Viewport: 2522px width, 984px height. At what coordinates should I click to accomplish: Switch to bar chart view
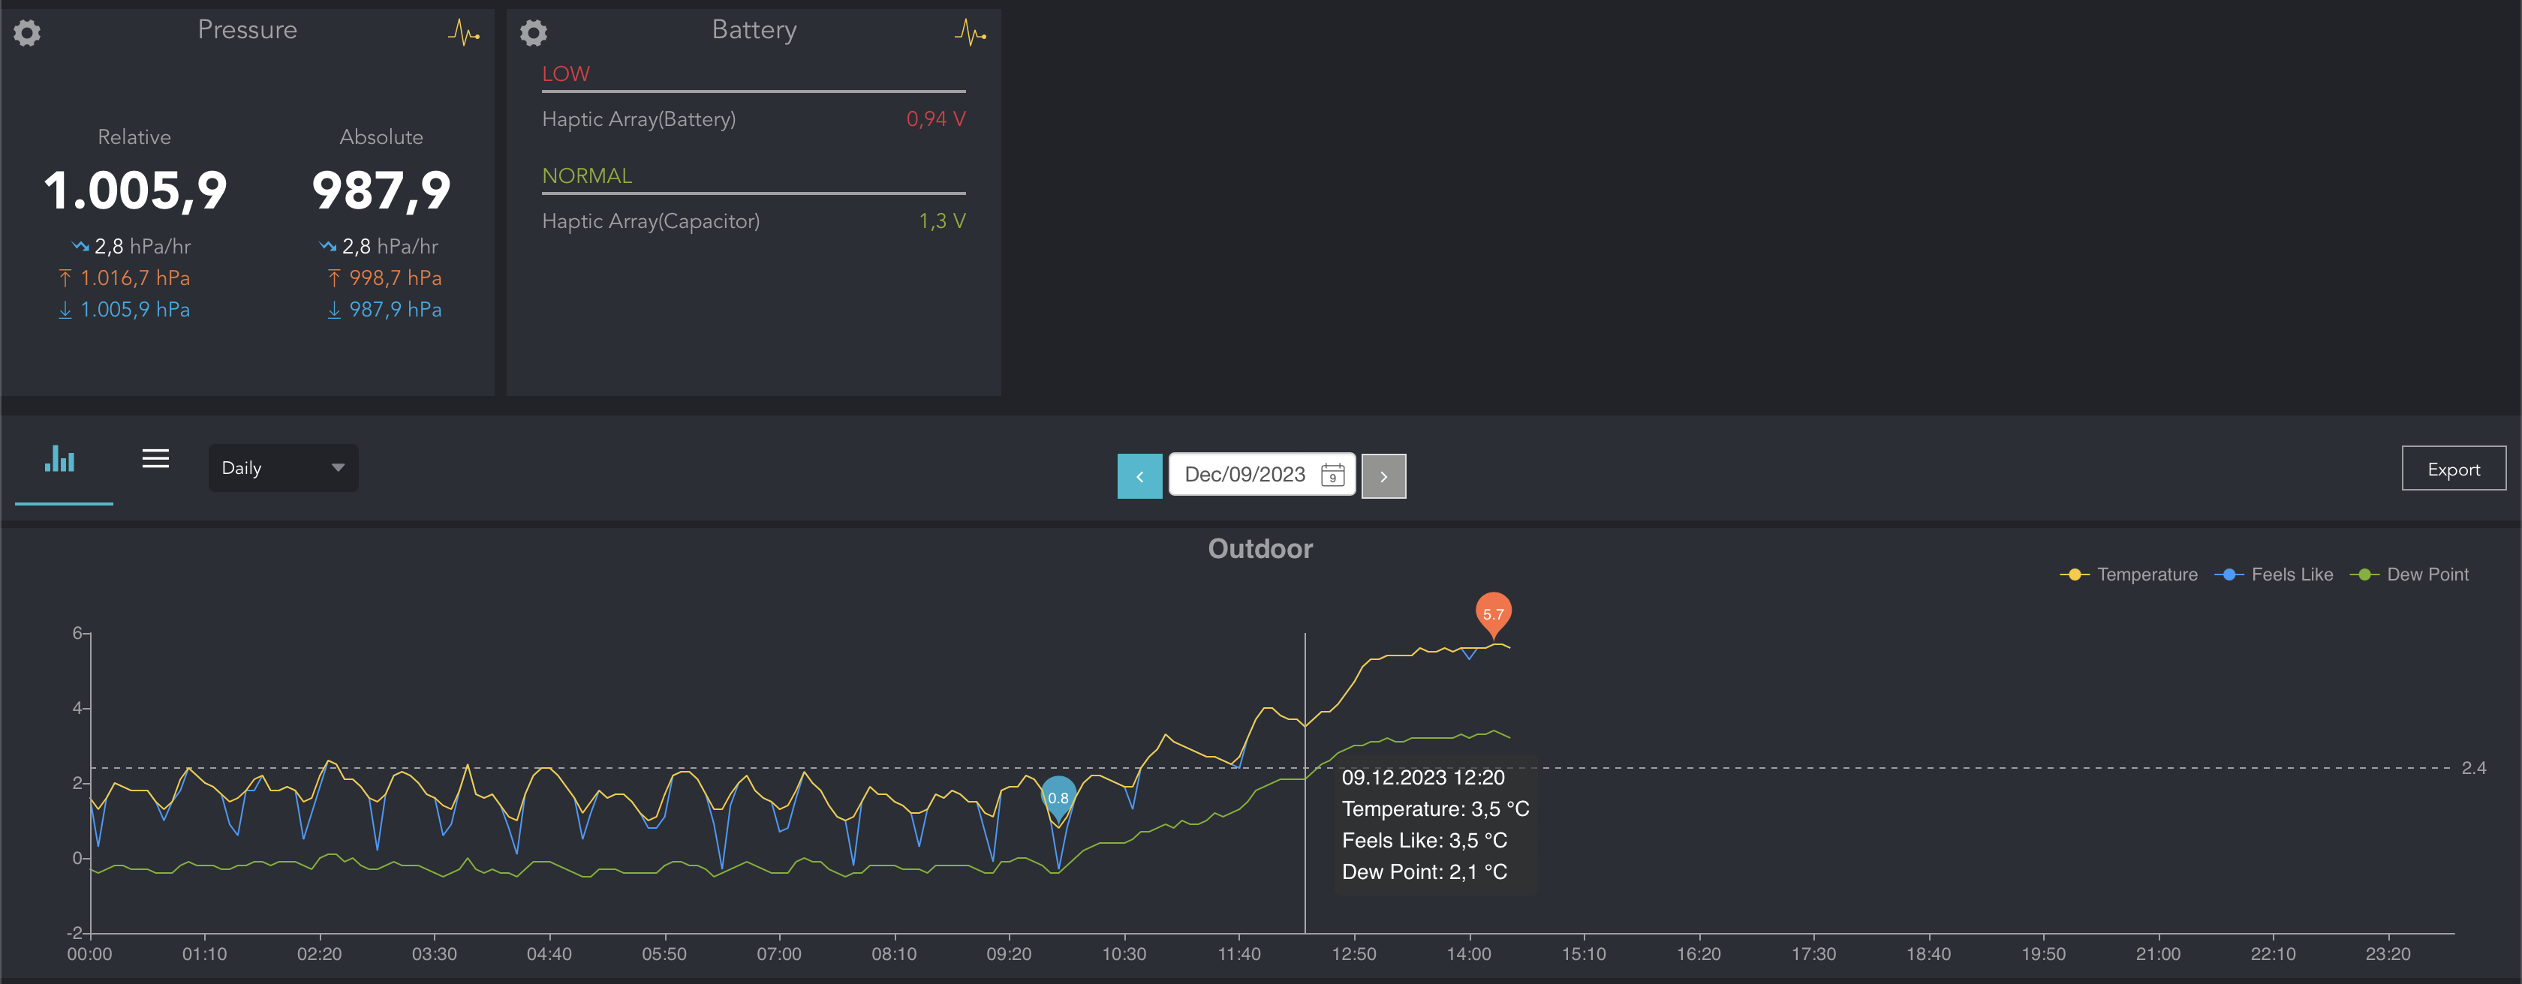click(61, 460)
